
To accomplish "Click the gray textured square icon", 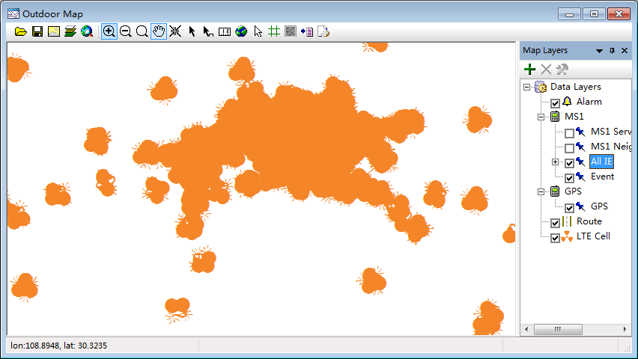I will coord(291,31).
